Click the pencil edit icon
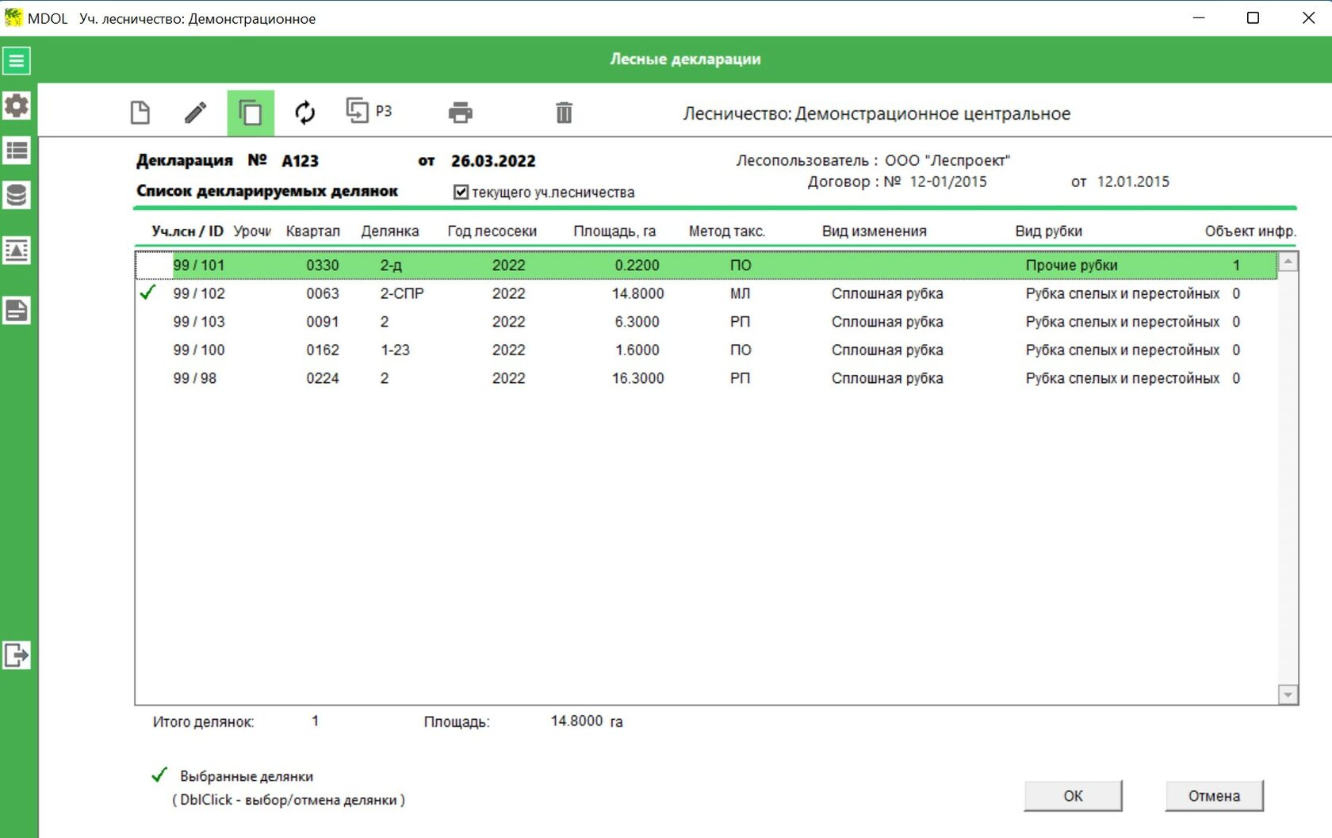The image size is (1332, 838). coord(195,113)
